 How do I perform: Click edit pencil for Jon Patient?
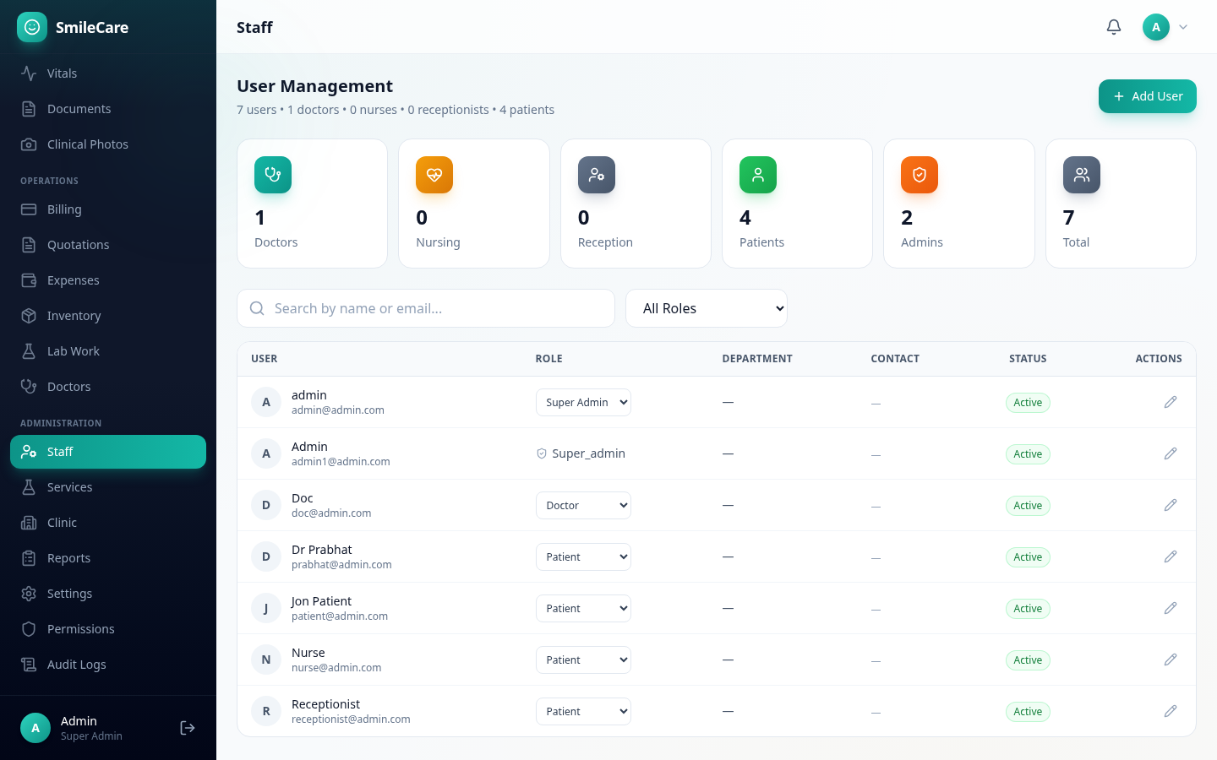point(1171,608)
